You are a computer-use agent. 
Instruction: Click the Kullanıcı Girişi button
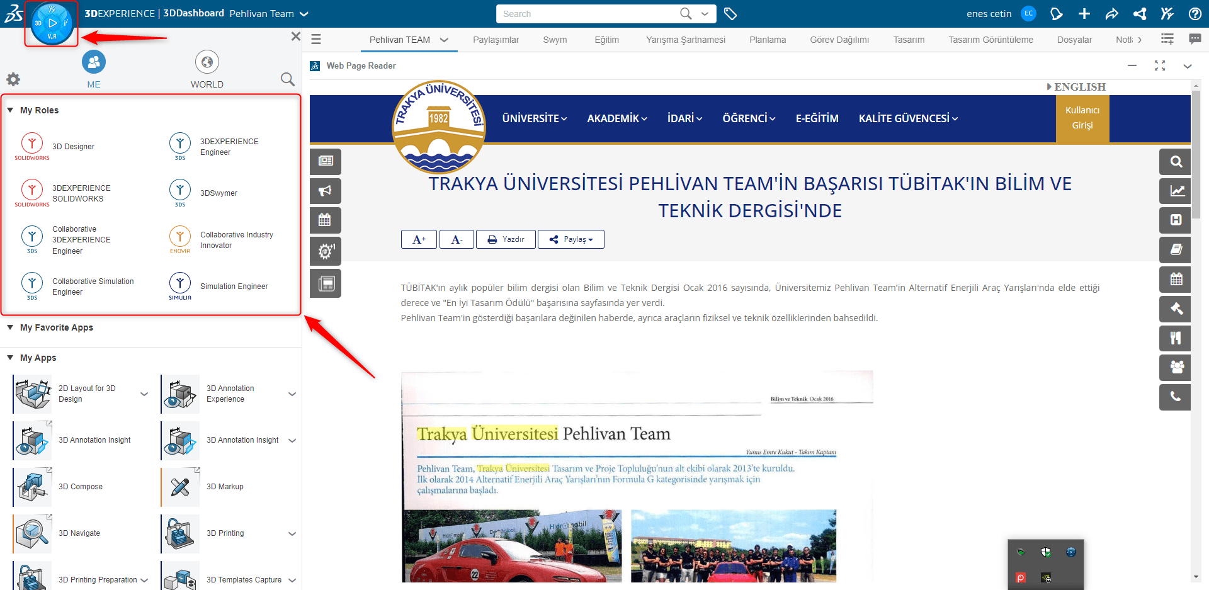pyautogui.click(x=1082, y=118)
